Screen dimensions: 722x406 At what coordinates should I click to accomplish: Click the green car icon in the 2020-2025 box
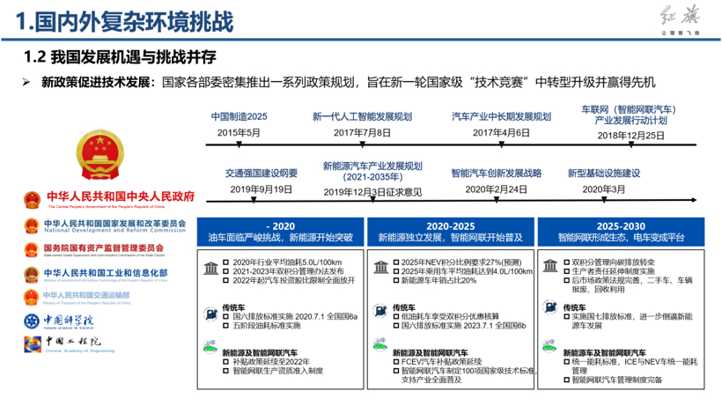pos(379,343)
